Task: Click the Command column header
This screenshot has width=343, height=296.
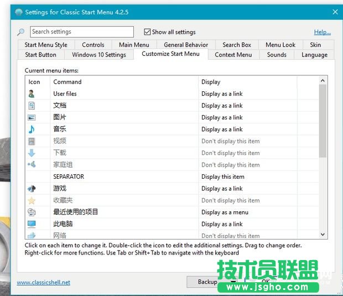Action: point(124,82)
